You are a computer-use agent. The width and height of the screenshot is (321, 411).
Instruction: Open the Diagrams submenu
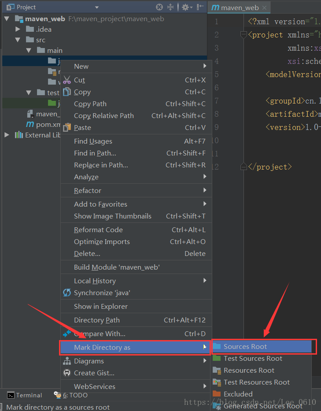click(136, 361)
